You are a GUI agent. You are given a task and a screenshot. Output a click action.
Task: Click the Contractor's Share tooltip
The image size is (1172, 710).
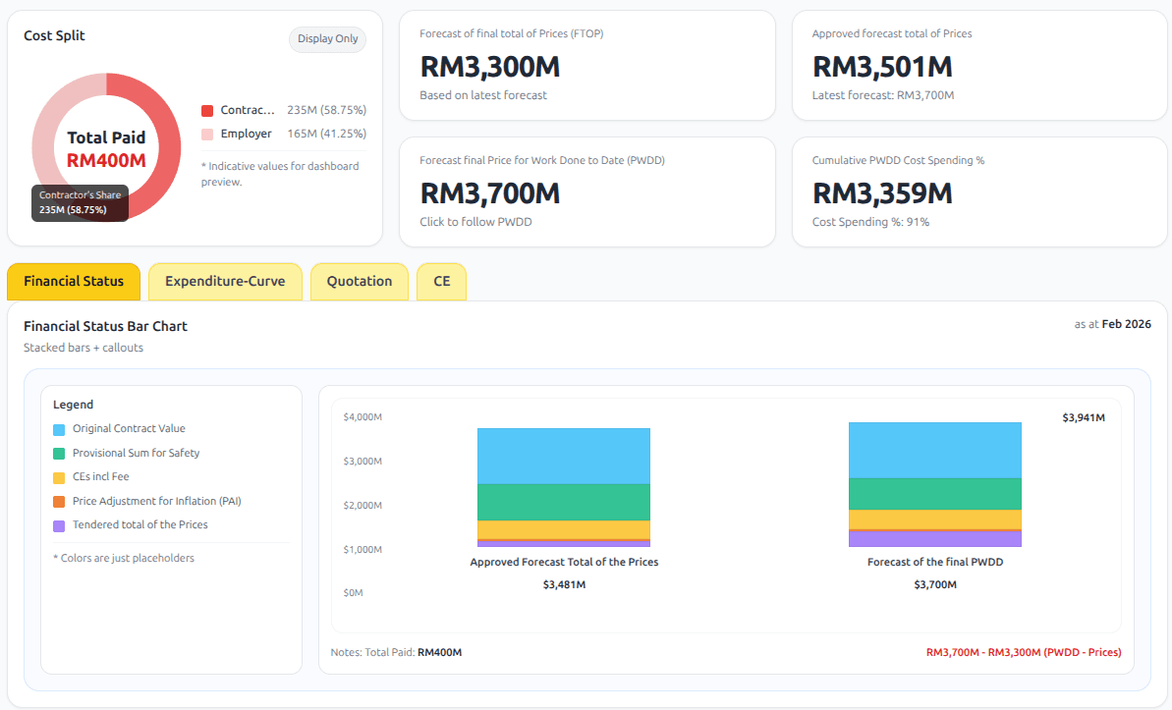coord(80,202)
